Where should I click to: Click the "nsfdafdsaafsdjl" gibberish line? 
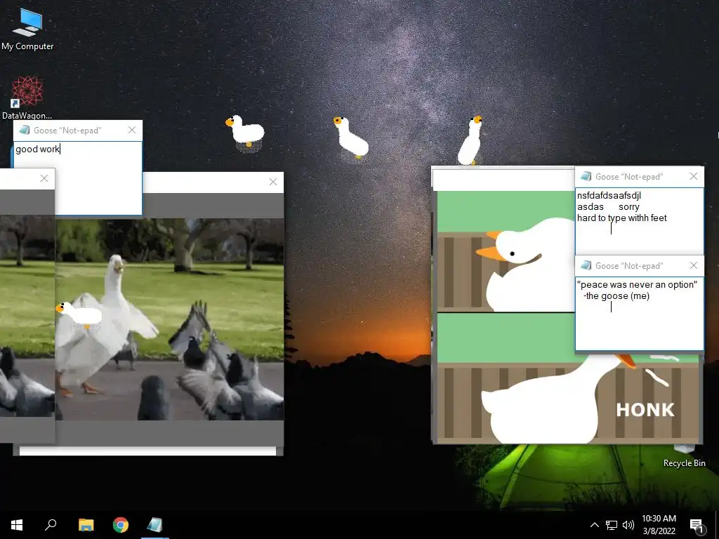click(609, 196)
